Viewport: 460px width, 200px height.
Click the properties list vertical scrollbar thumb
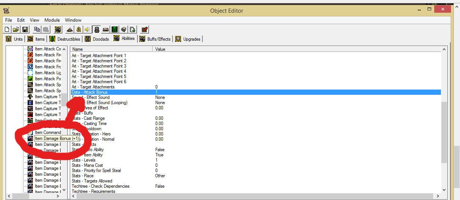pyautogui.click(x=444, y=132)
